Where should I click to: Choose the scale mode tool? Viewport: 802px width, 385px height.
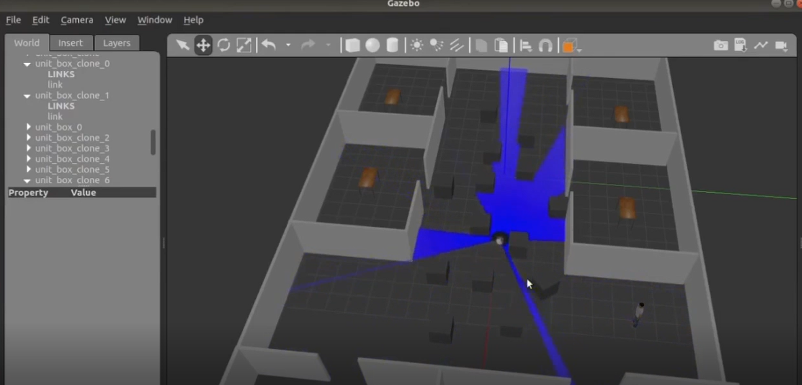[x=244, y=45]
